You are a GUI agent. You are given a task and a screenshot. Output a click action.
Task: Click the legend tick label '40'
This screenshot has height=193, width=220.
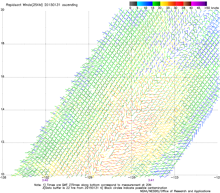point(191,8)
